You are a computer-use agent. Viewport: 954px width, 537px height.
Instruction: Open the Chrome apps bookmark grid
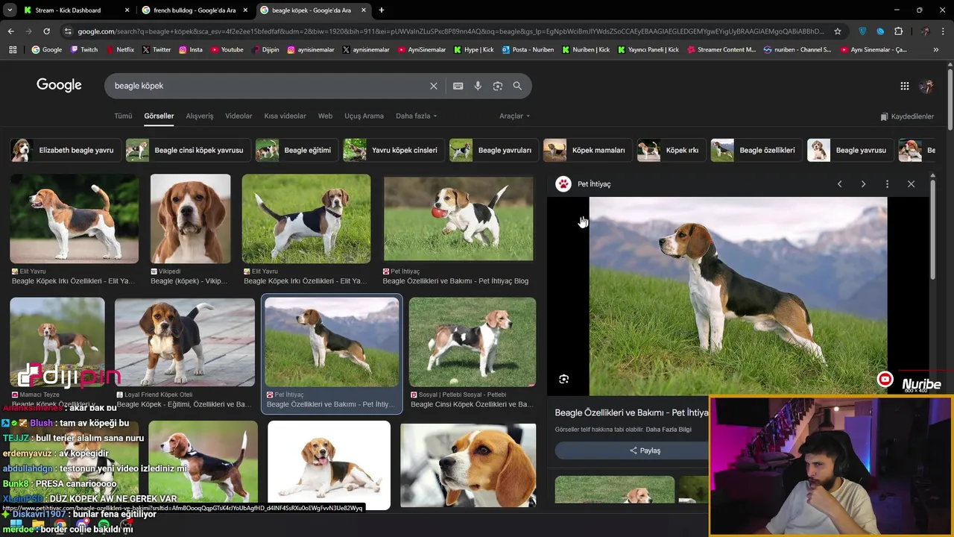13,49
